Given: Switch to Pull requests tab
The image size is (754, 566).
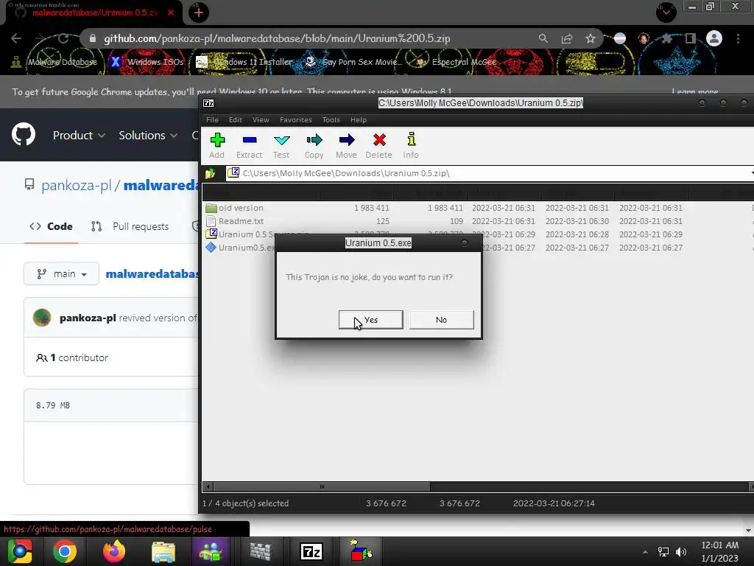Looking at the screenshot, I should (130, 227).
